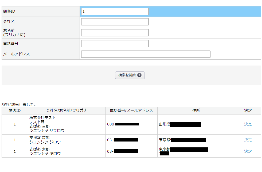
Task: Click 決定 for 支援室 三郎
Action: click(x=248, y=124)
